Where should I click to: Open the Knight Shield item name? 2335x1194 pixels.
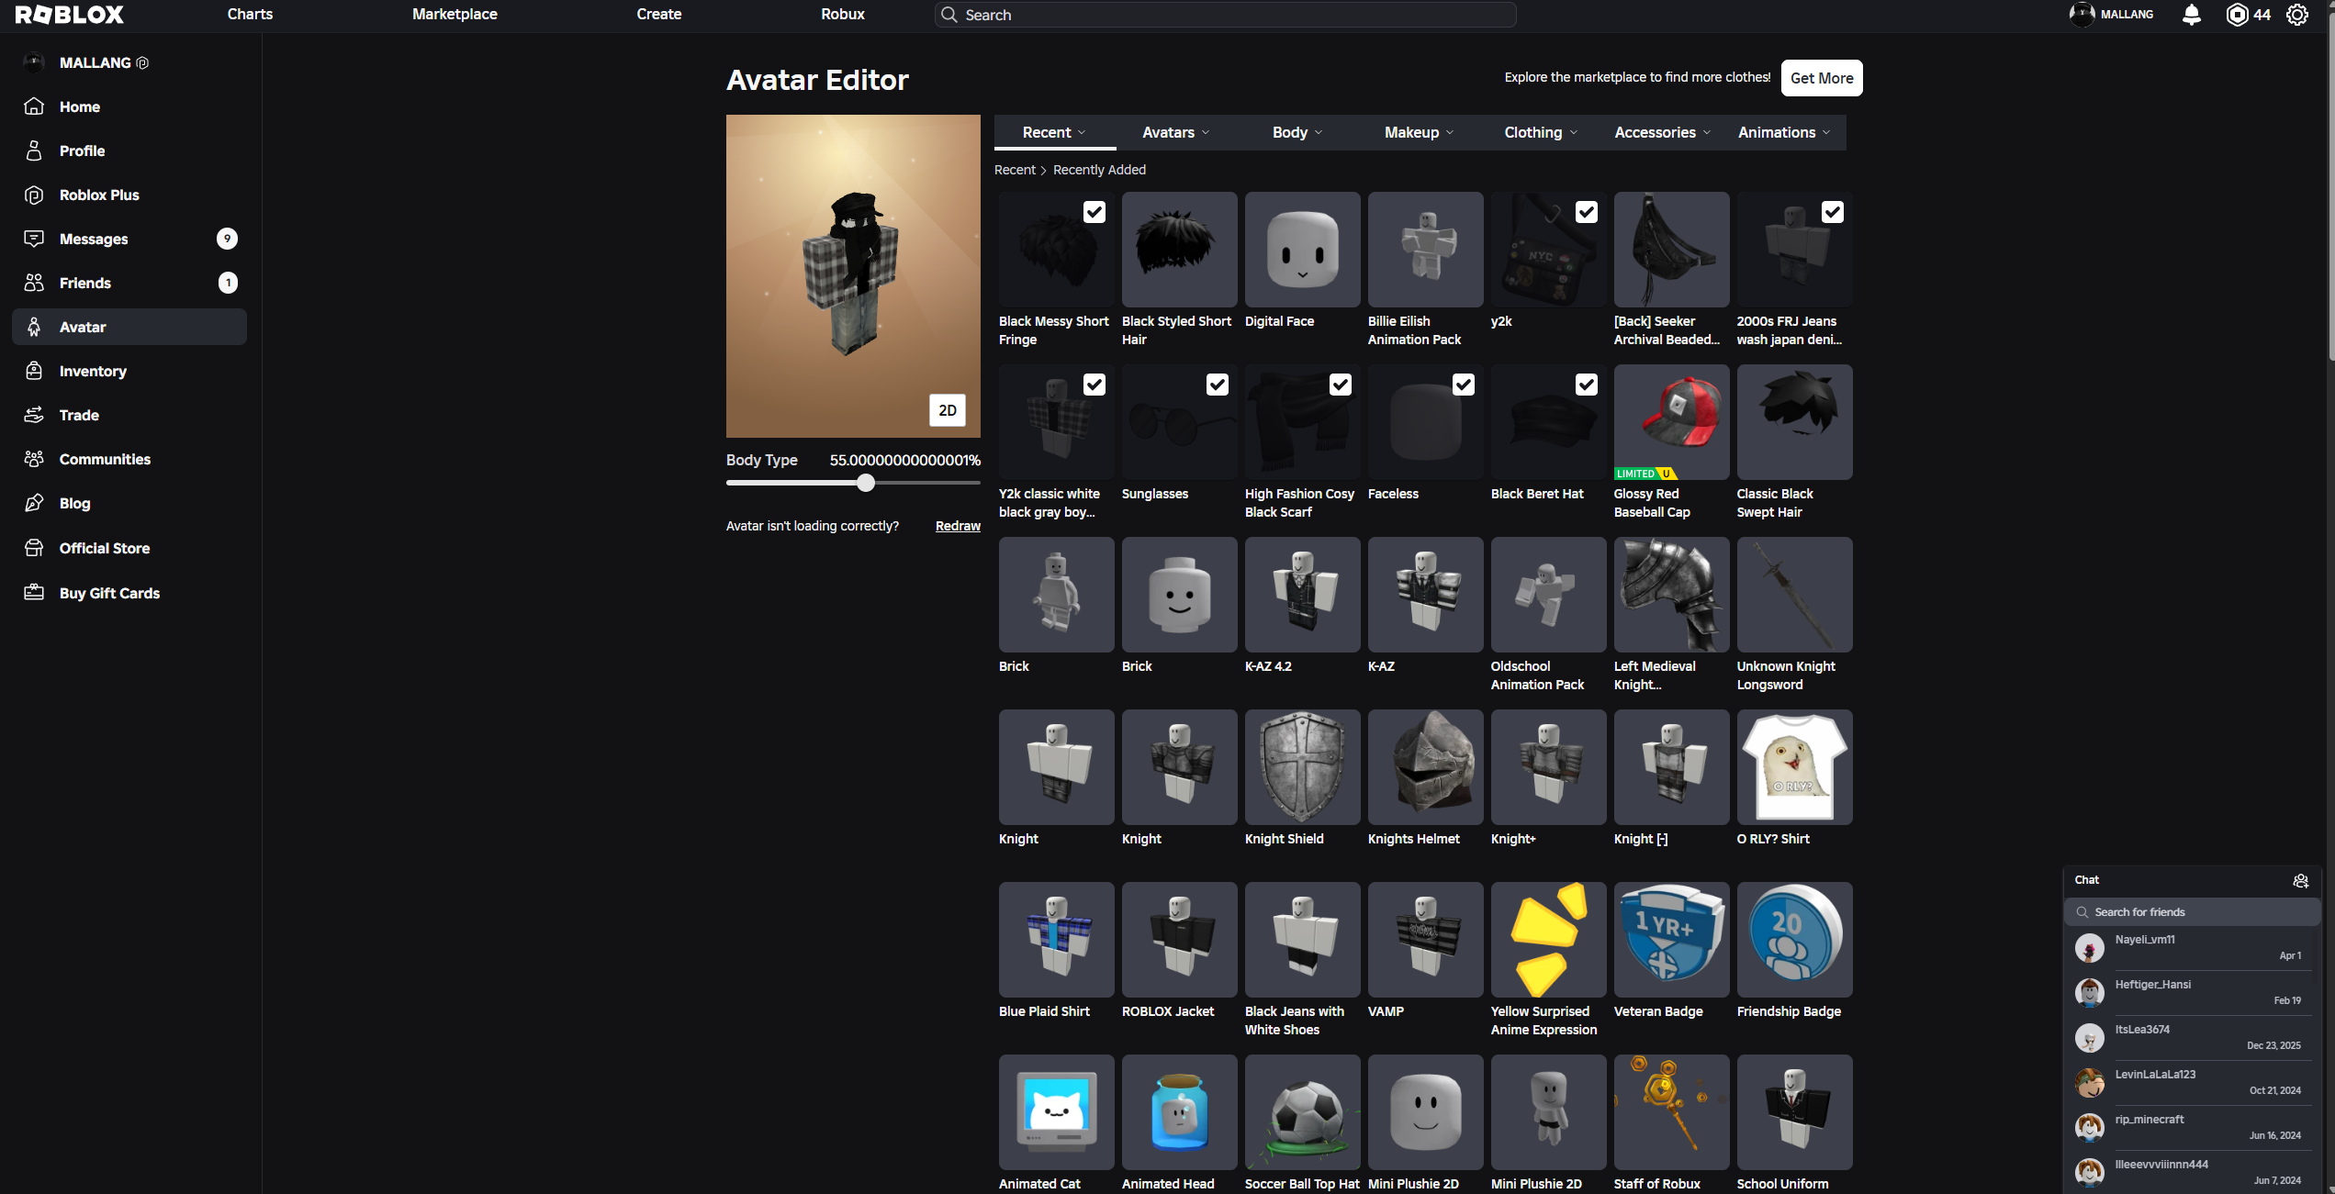click(x=1285, y=839)
